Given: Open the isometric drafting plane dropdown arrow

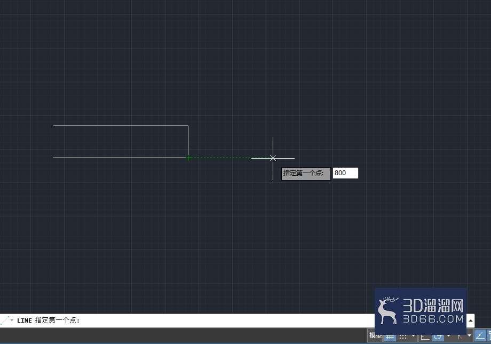Looking at the screenshot, I should tap(470, 336).
